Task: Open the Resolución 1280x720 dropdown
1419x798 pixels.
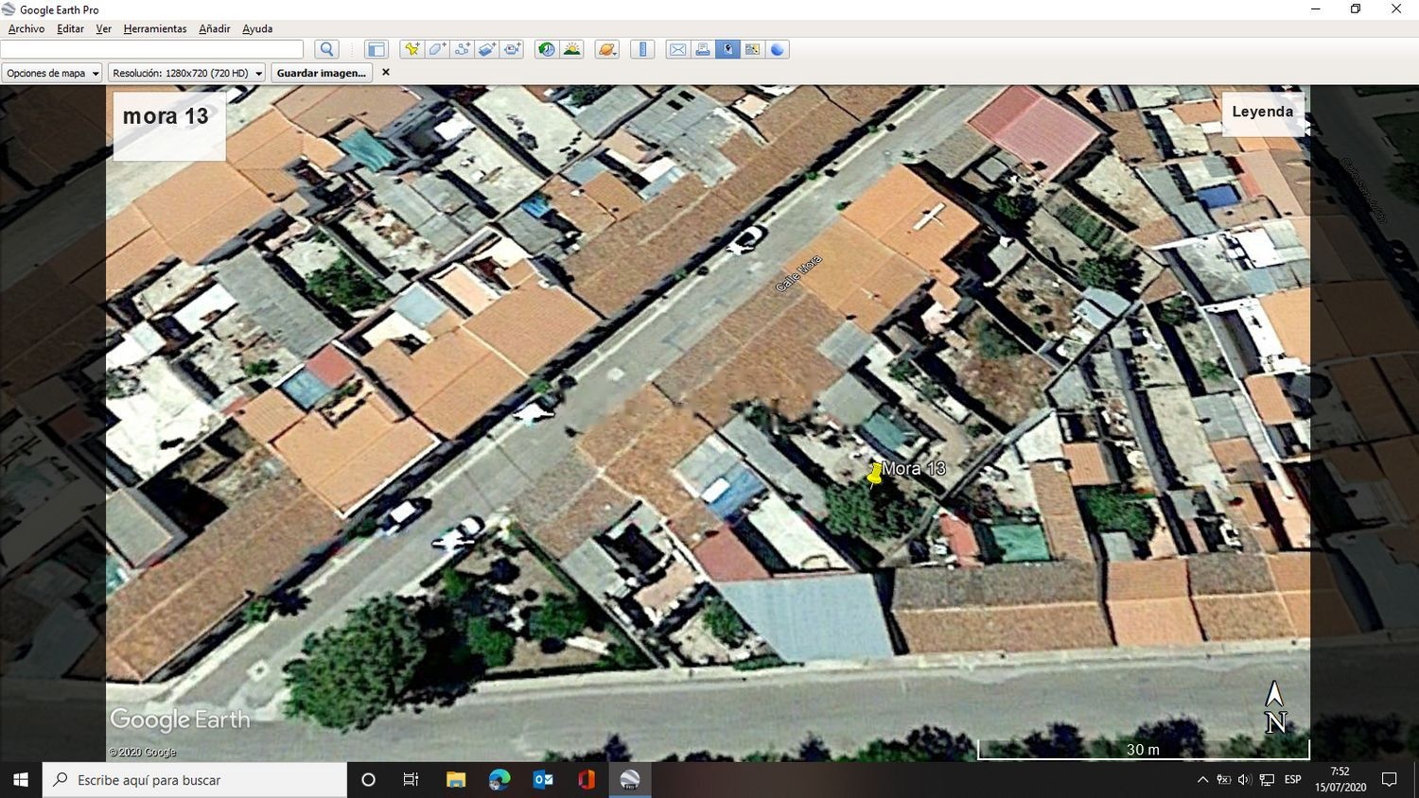Action: [x=186, y=73]
